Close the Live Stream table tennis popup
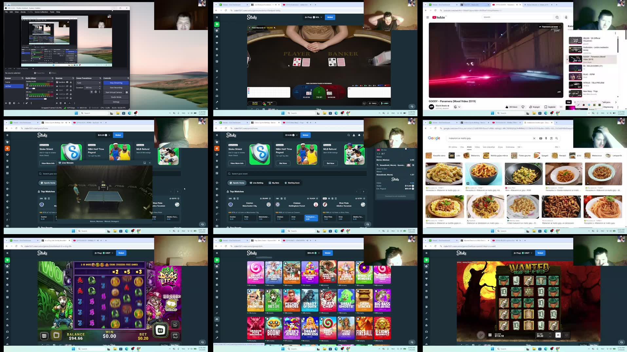 coord(150,163)
